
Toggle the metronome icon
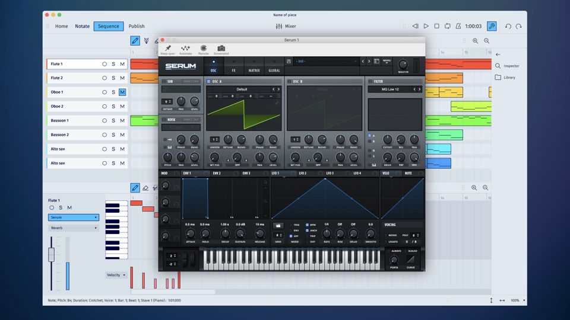click(x=458, y=26)
